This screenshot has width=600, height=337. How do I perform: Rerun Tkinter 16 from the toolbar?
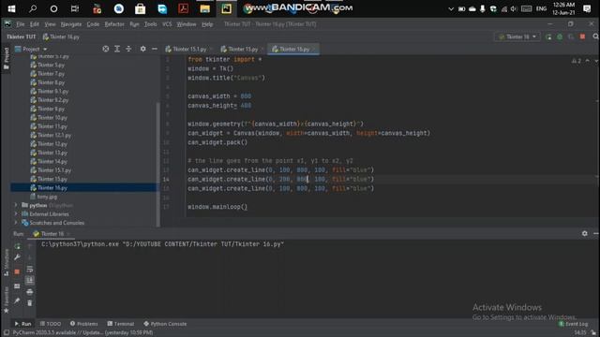coord(548,37)
